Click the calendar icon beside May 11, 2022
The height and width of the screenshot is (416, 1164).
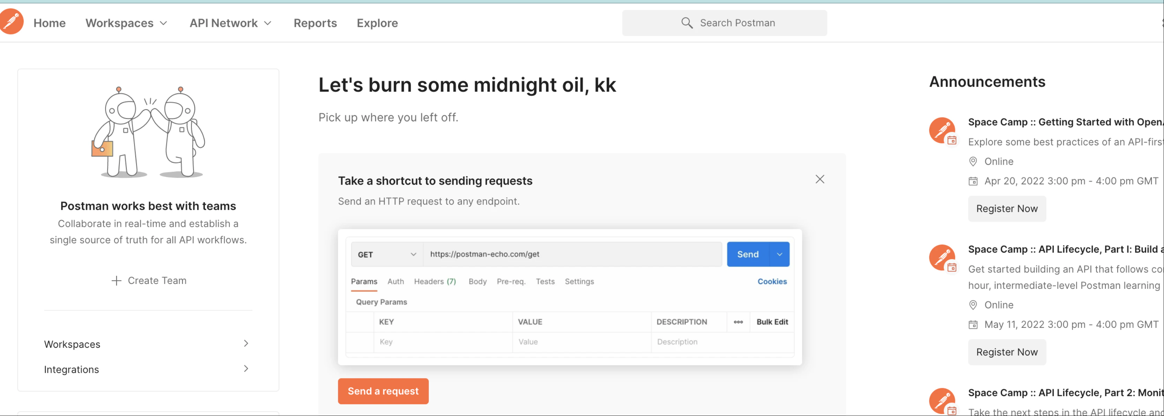pyautogui.click(x=973, y=325)
